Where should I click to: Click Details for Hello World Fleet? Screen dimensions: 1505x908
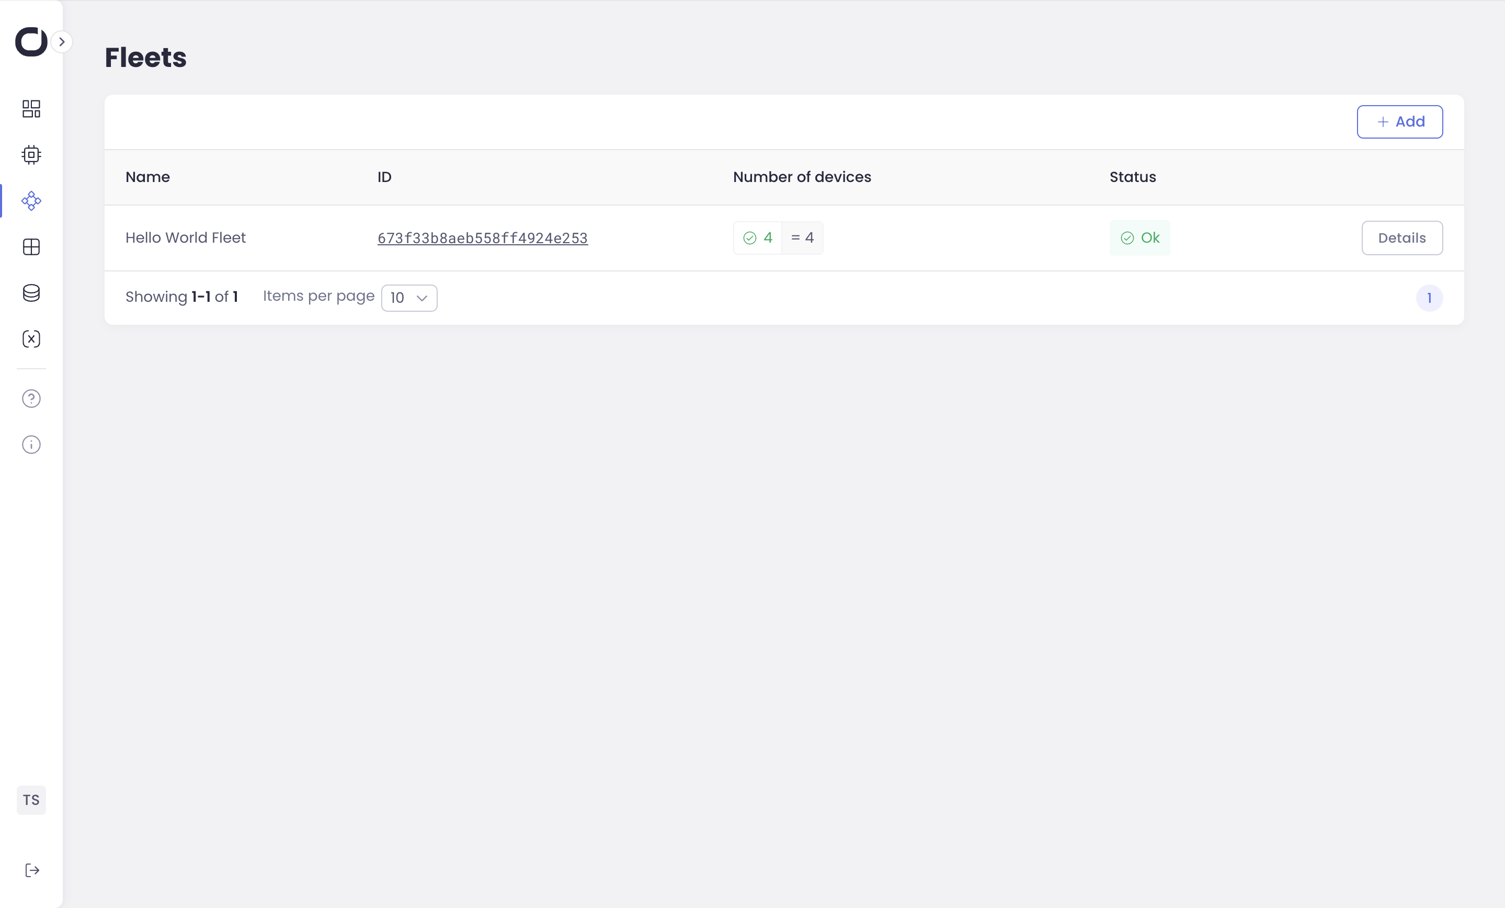(x=1402, y=237)
